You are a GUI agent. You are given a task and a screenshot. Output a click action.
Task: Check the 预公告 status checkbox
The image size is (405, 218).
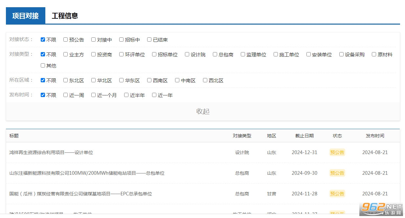pyautogui.click(x=66, y=40)
